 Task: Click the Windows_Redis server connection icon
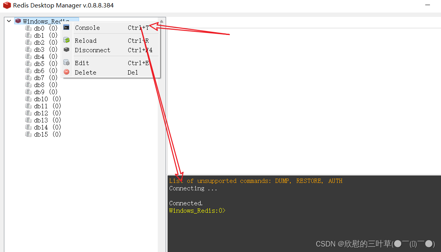[18, 21]
